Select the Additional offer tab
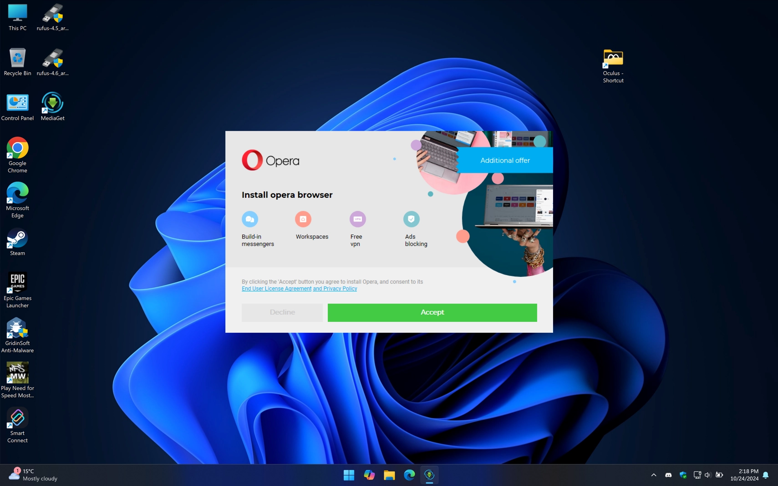 (x=504, y=160)
